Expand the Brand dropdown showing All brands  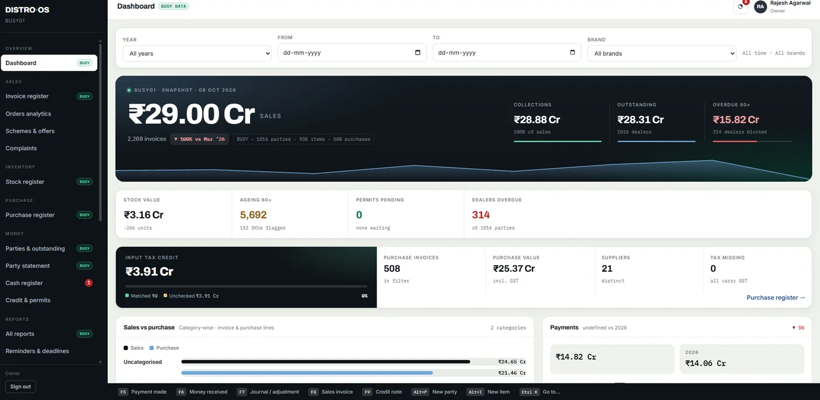662,53
